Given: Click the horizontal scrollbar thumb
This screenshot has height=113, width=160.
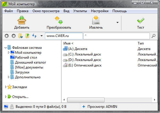Looking at the screenshot, I should coord(86,100).
